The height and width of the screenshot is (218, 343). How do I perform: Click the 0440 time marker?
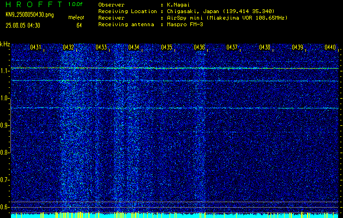click(x=330, y=47)
